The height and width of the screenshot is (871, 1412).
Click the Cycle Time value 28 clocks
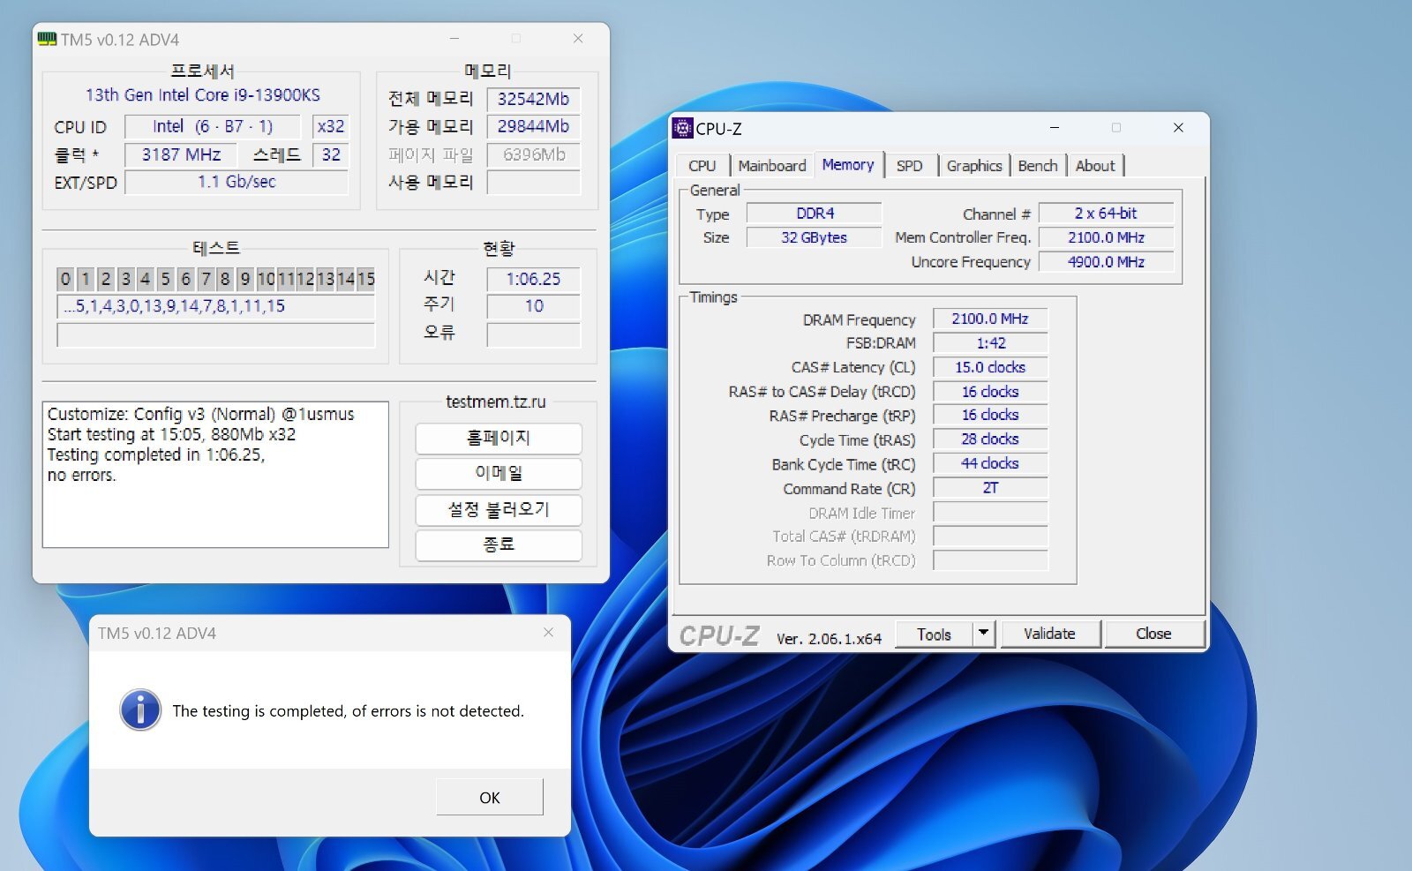pos(990,439)
